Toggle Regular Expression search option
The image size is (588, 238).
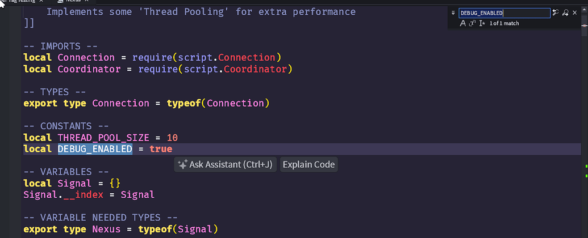coord(482,23)
